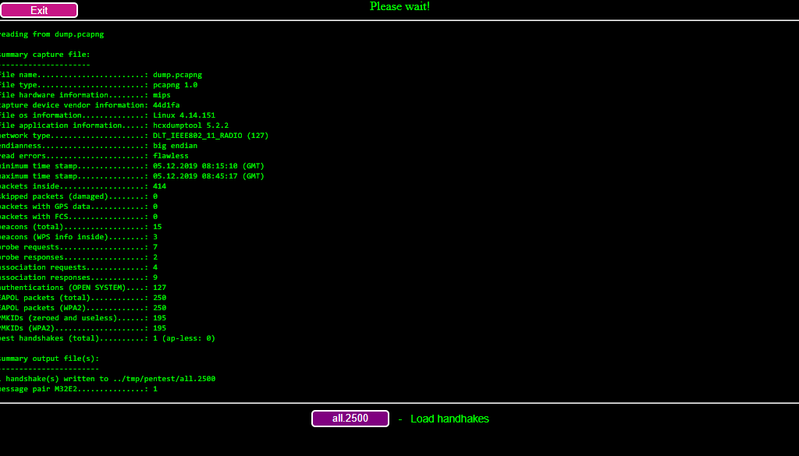Viewport: 799px width, 456px height.
Task: Click the minimum time stamp line
Action: (131, 166)
